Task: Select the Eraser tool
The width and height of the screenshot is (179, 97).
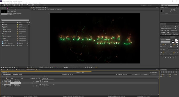Action: pos(30,5)
